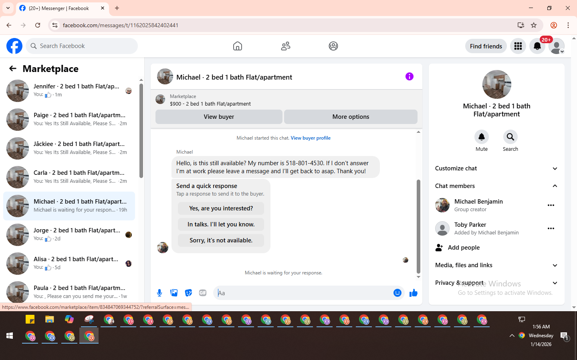Focus the Aa message input field

coord(303,293)
